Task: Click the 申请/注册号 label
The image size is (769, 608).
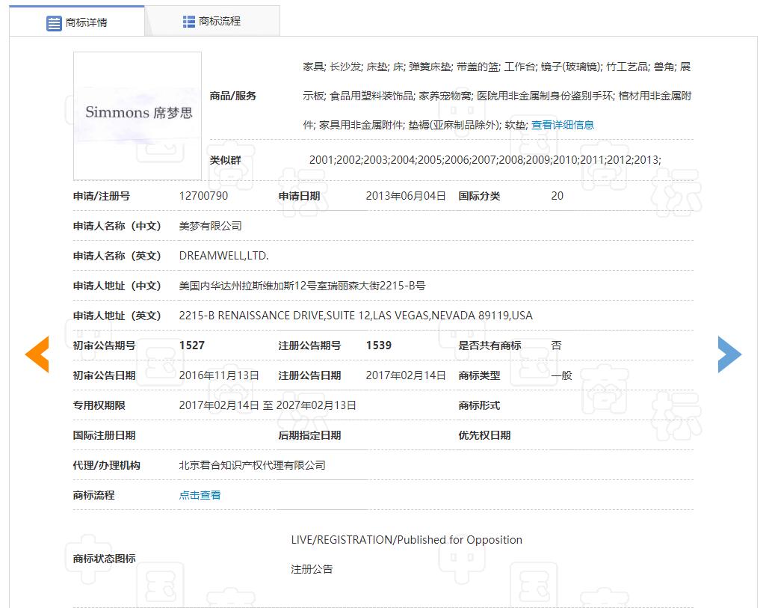Action: (102, 196)
